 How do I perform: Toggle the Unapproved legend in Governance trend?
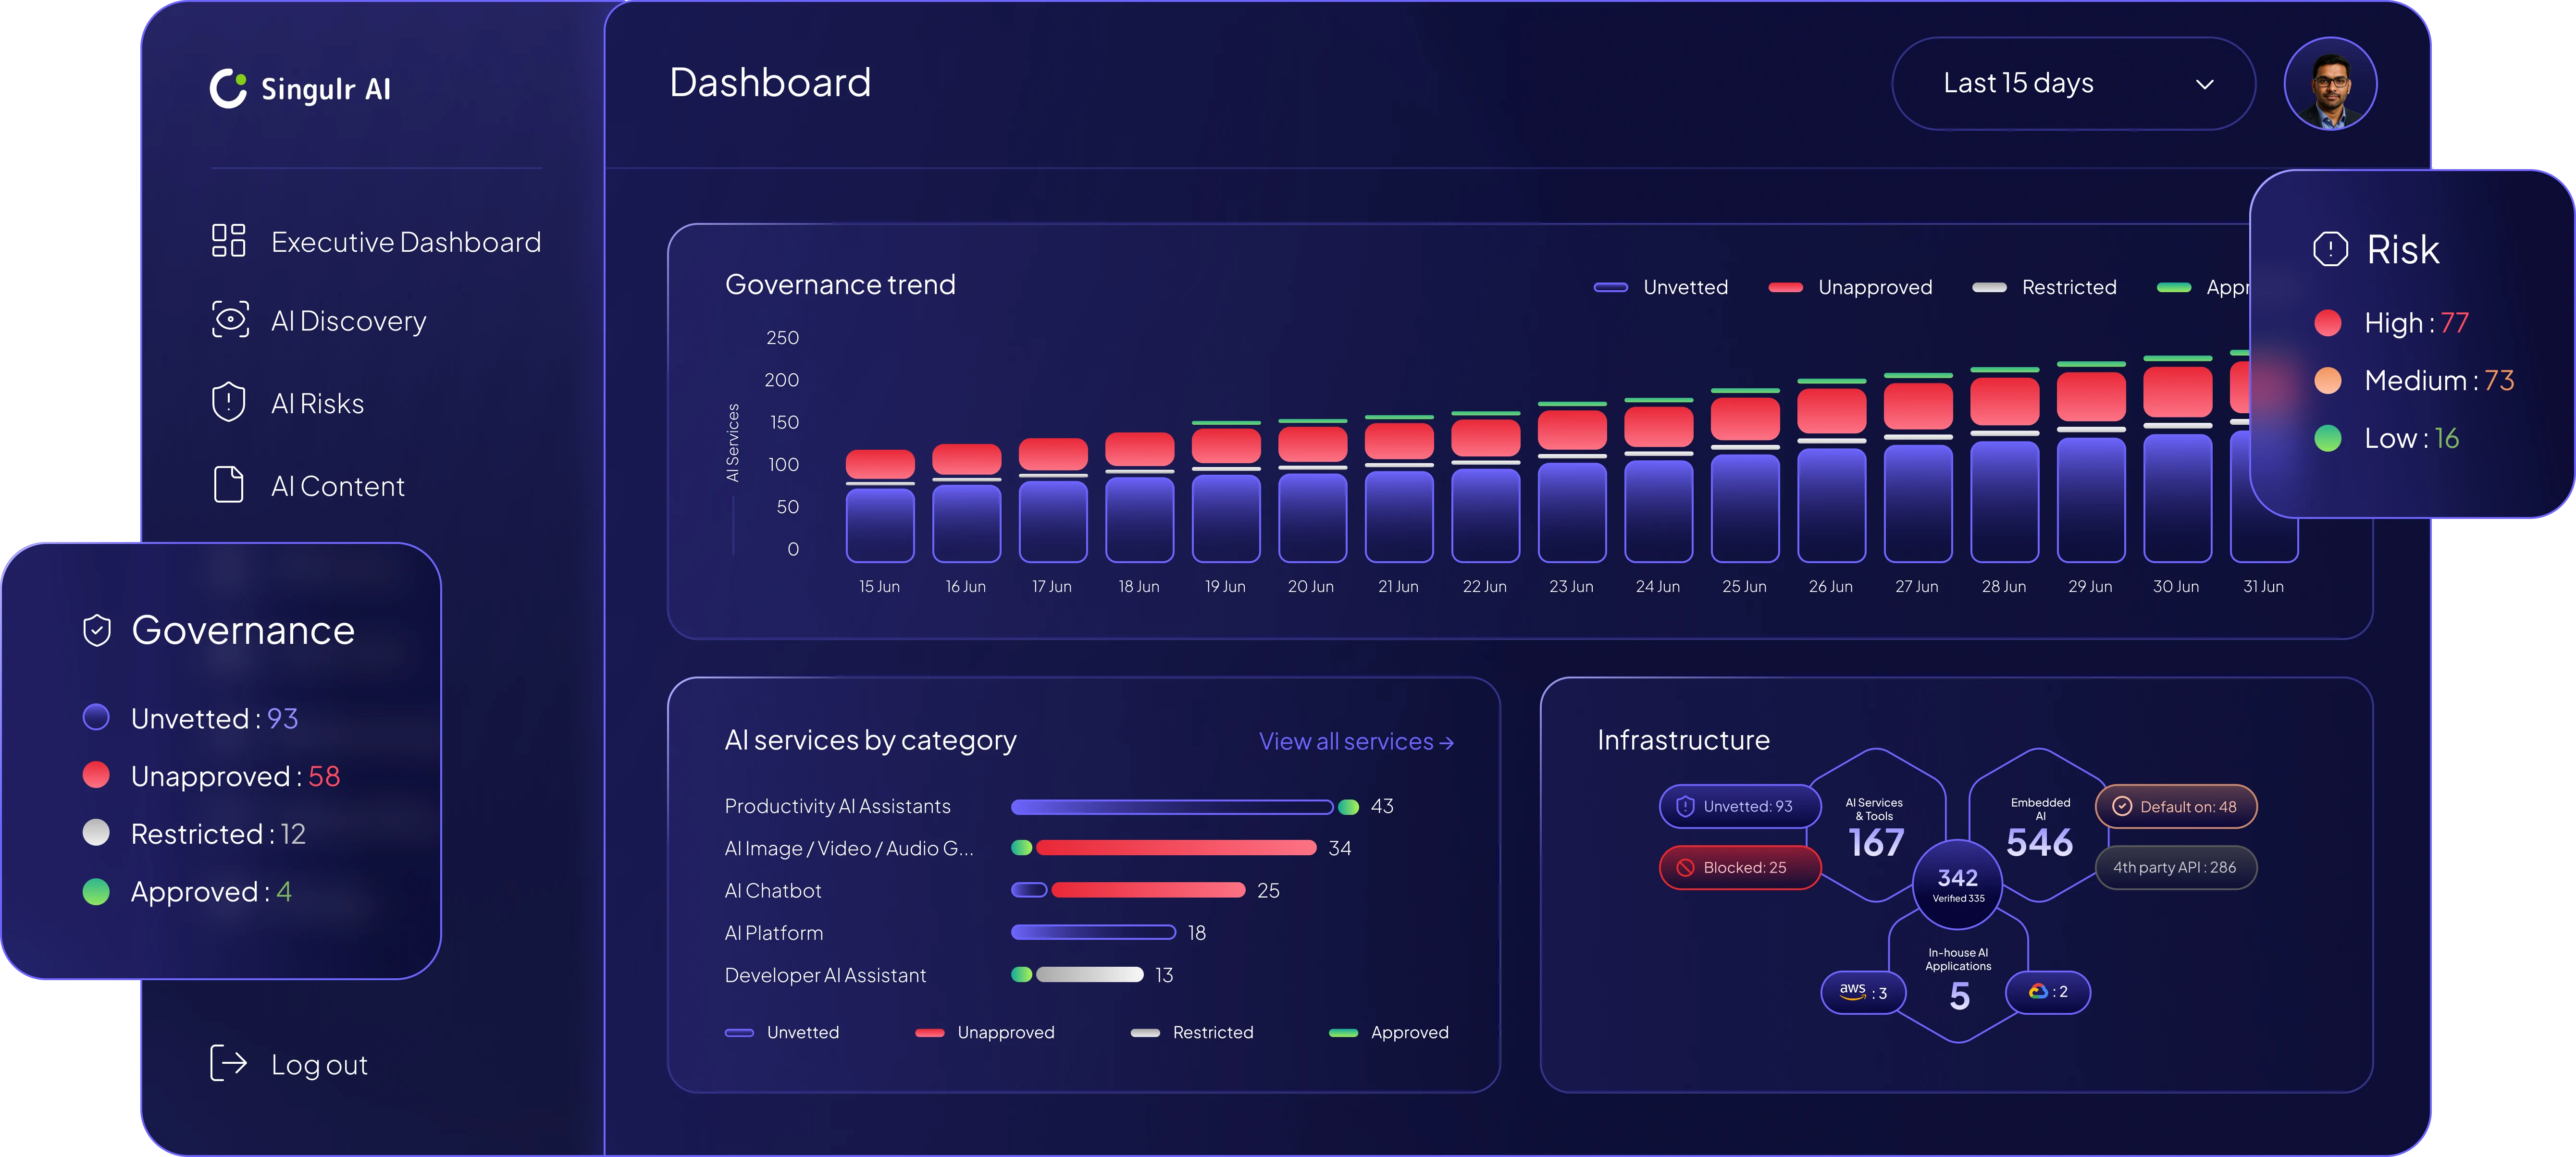1849,287
